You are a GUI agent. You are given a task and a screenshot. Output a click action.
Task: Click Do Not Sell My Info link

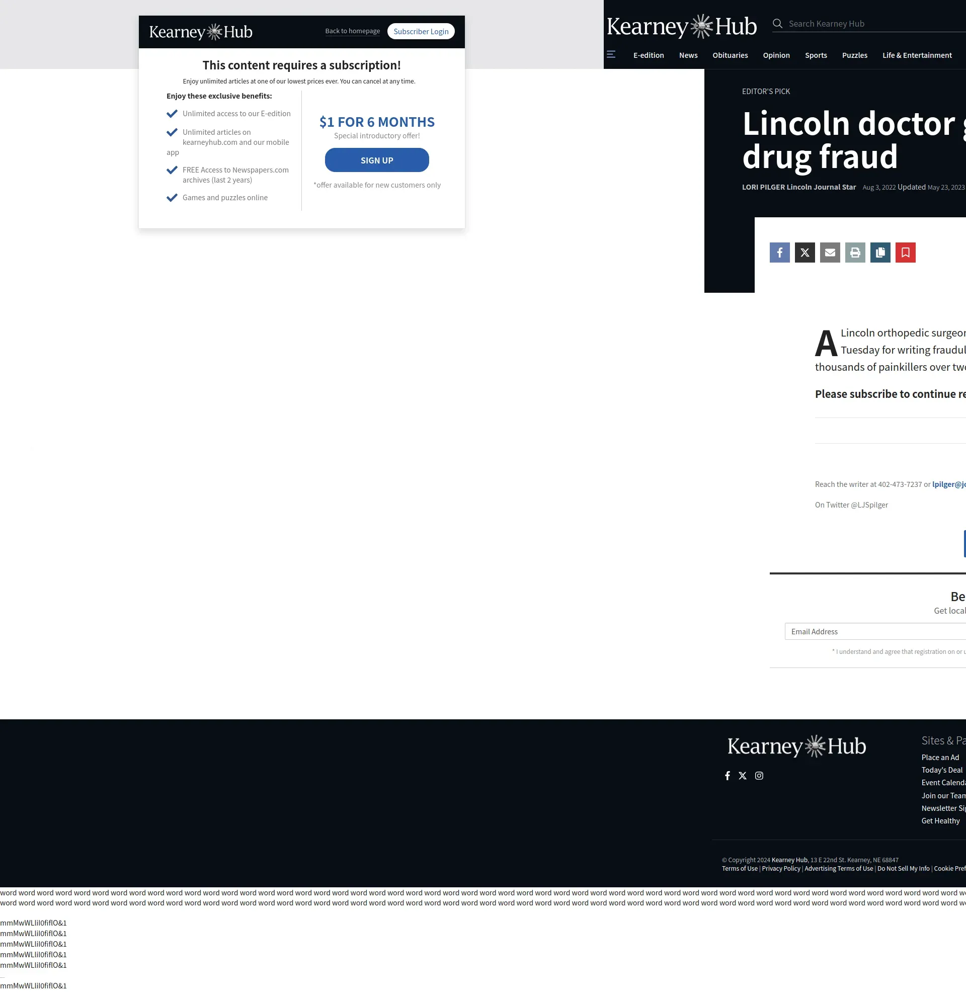[903, 869]
